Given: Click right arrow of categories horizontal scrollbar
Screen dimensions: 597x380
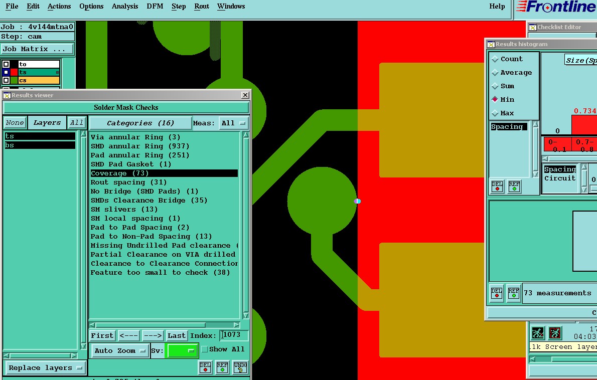Looking at the screenshot, I should (236, 325).
